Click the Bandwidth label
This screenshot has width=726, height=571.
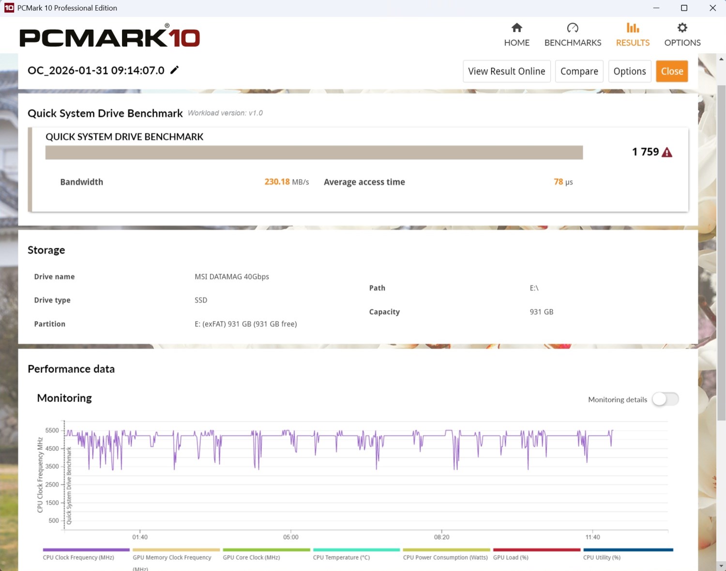coord(82,182)
